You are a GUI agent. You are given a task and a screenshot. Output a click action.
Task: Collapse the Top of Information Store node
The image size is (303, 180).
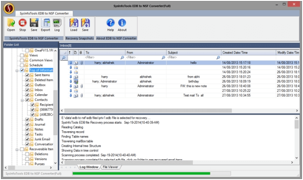coord(17,70)
